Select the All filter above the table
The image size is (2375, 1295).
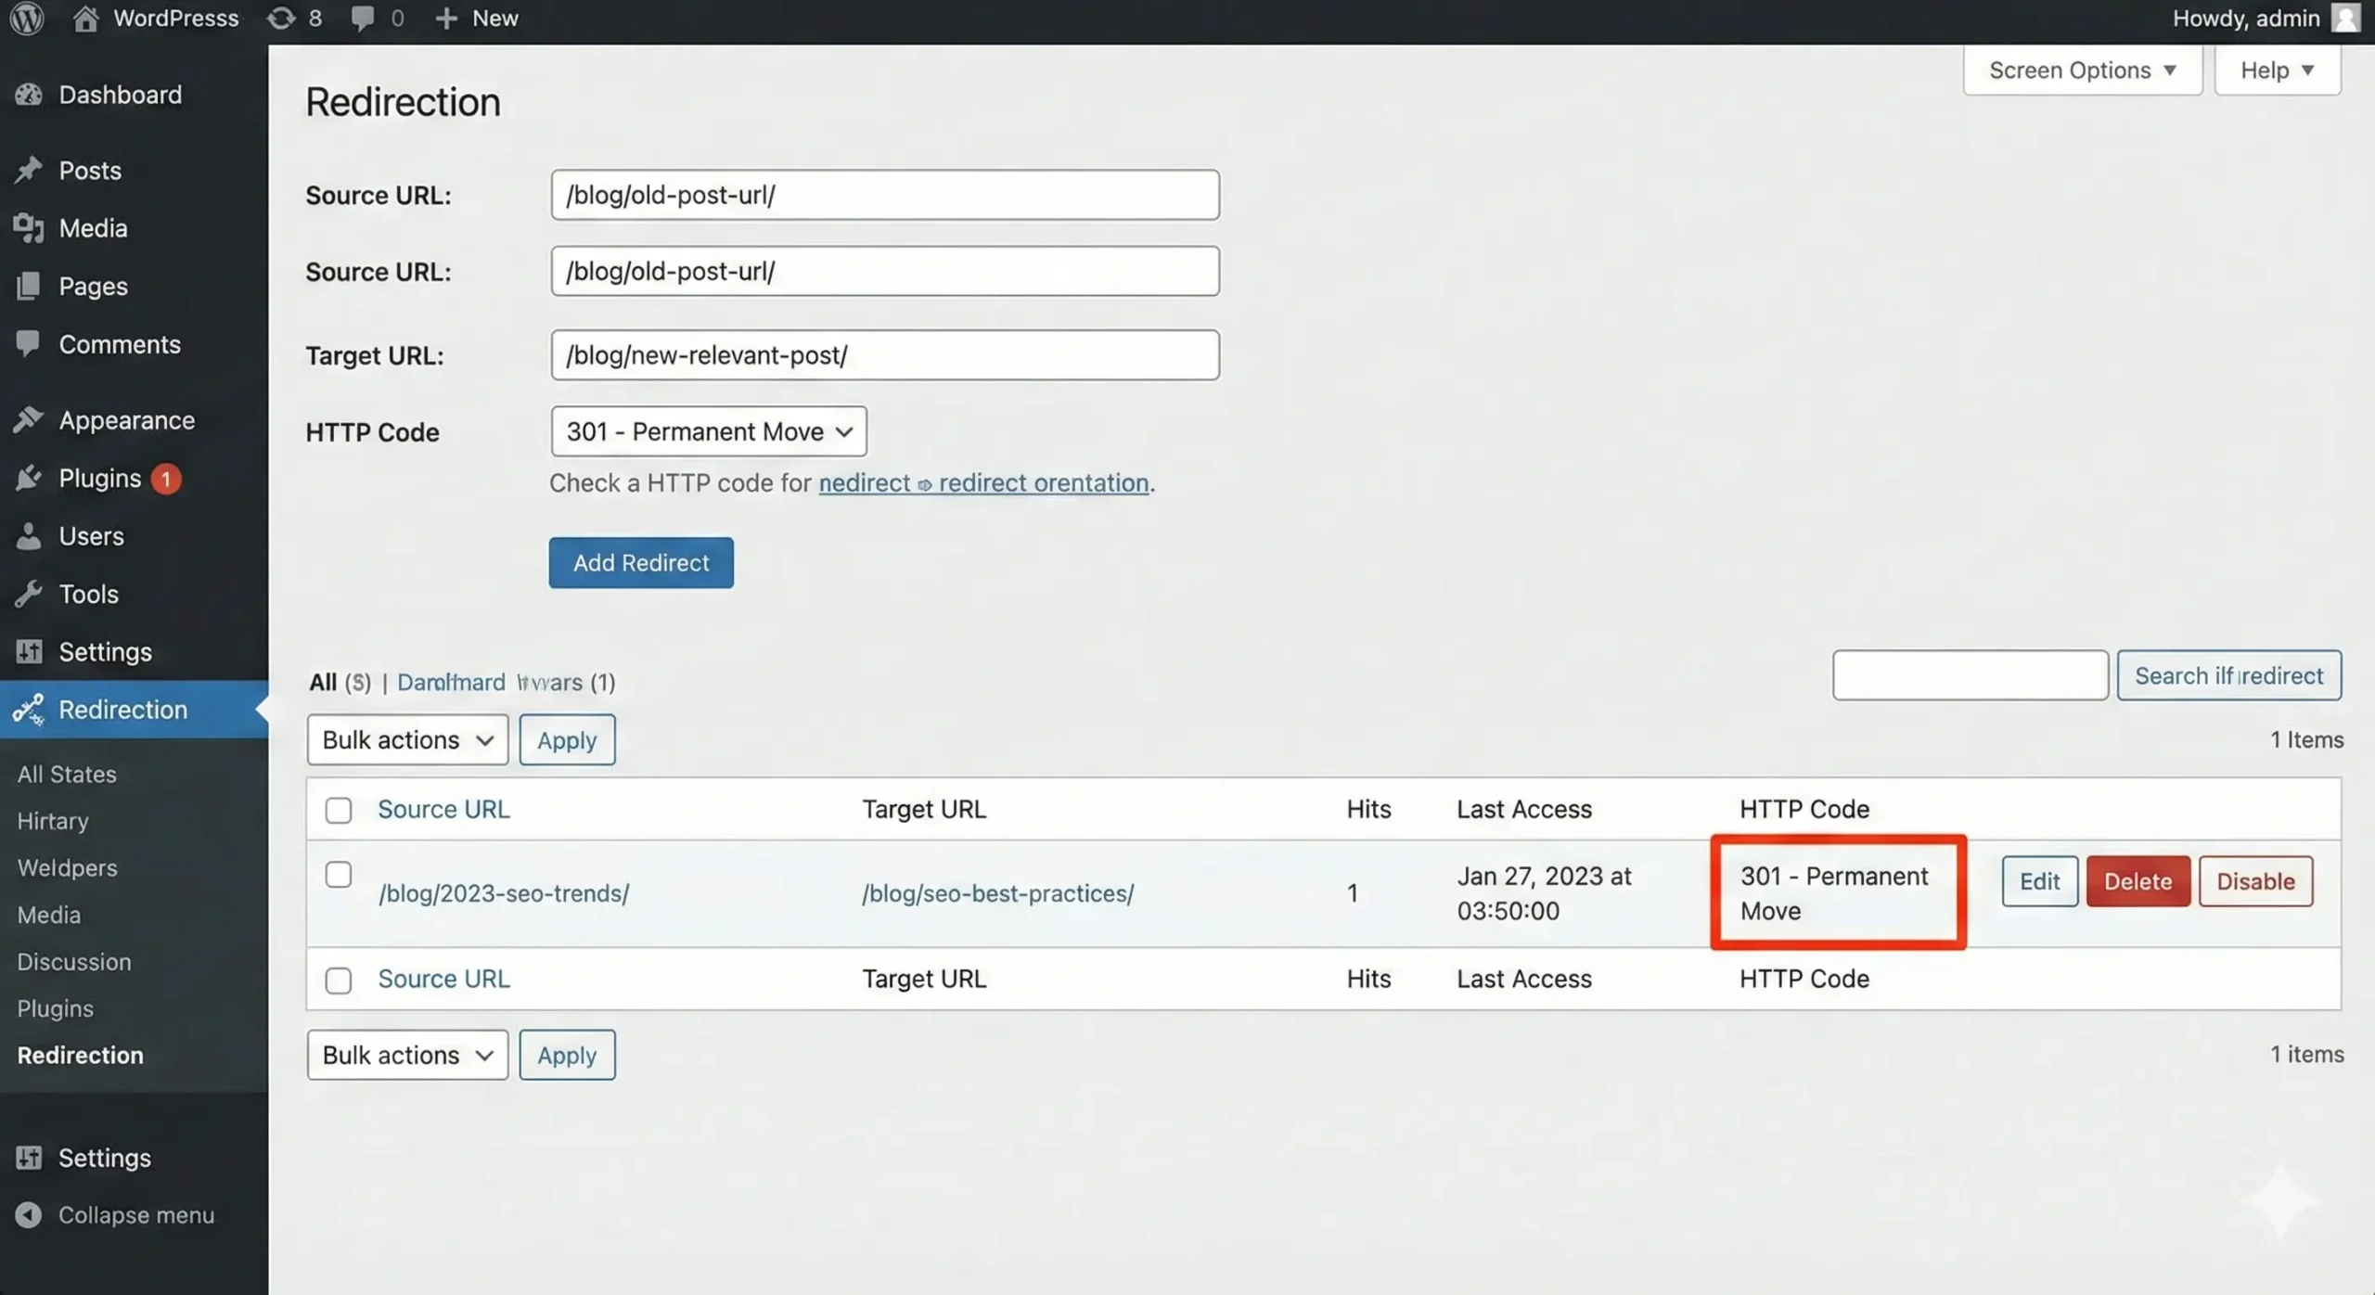coord(327,682)
